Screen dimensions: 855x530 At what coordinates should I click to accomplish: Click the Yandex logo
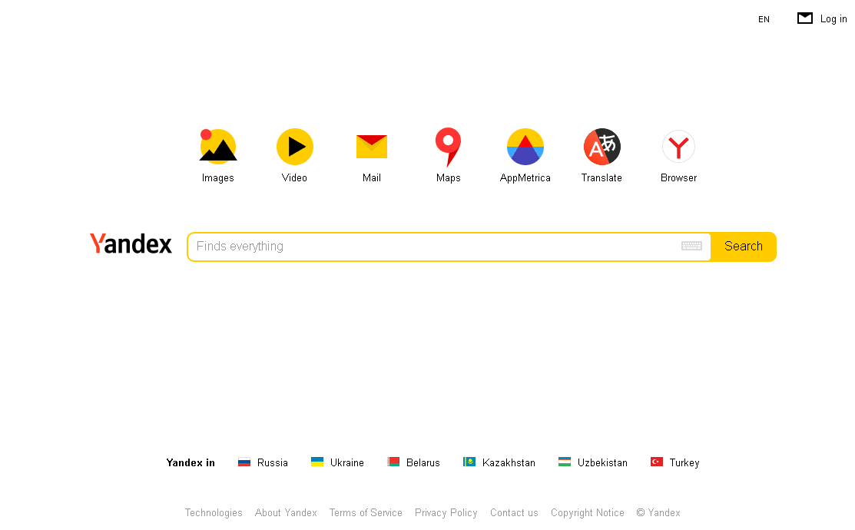131,243
